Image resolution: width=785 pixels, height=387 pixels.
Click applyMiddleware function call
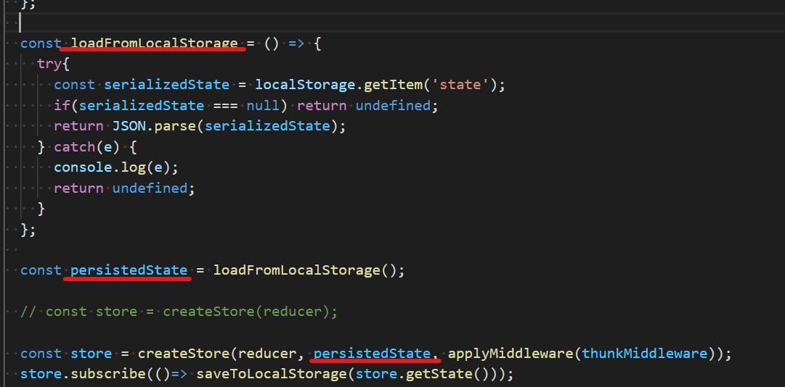(511, 354)
